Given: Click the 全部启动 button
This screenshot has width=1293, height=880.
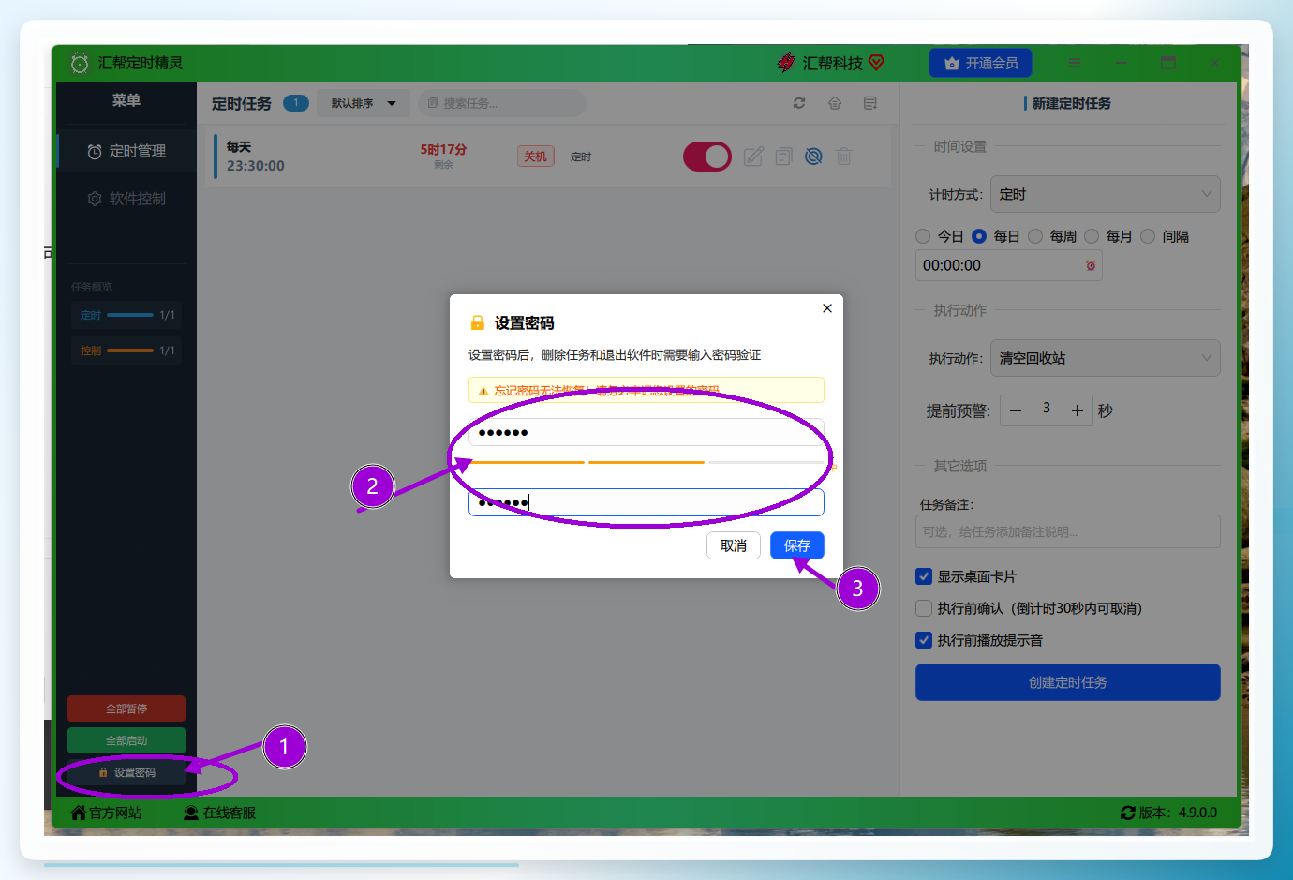Looking at the screenshot, I should tap(126, 740).
